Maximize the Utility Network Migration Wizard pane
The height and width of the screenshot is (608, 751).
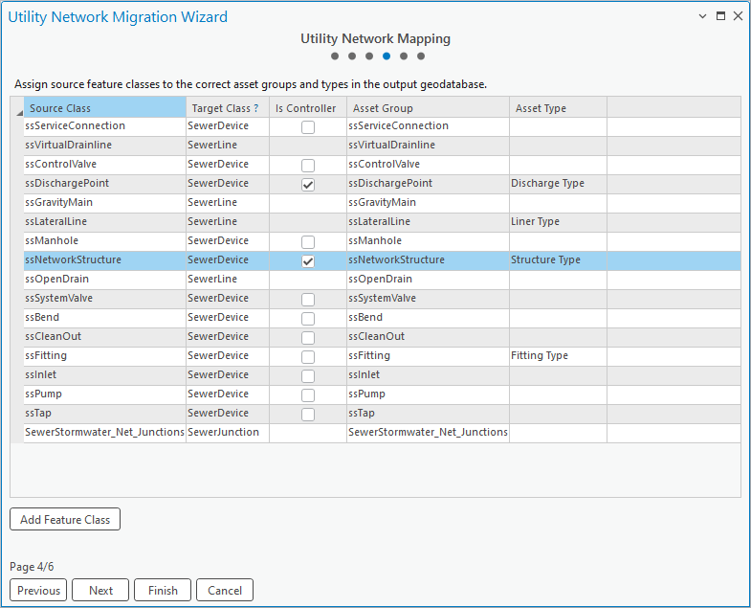click(720, 16)
